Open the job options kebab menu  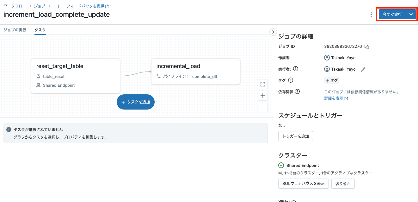(371, 14)
